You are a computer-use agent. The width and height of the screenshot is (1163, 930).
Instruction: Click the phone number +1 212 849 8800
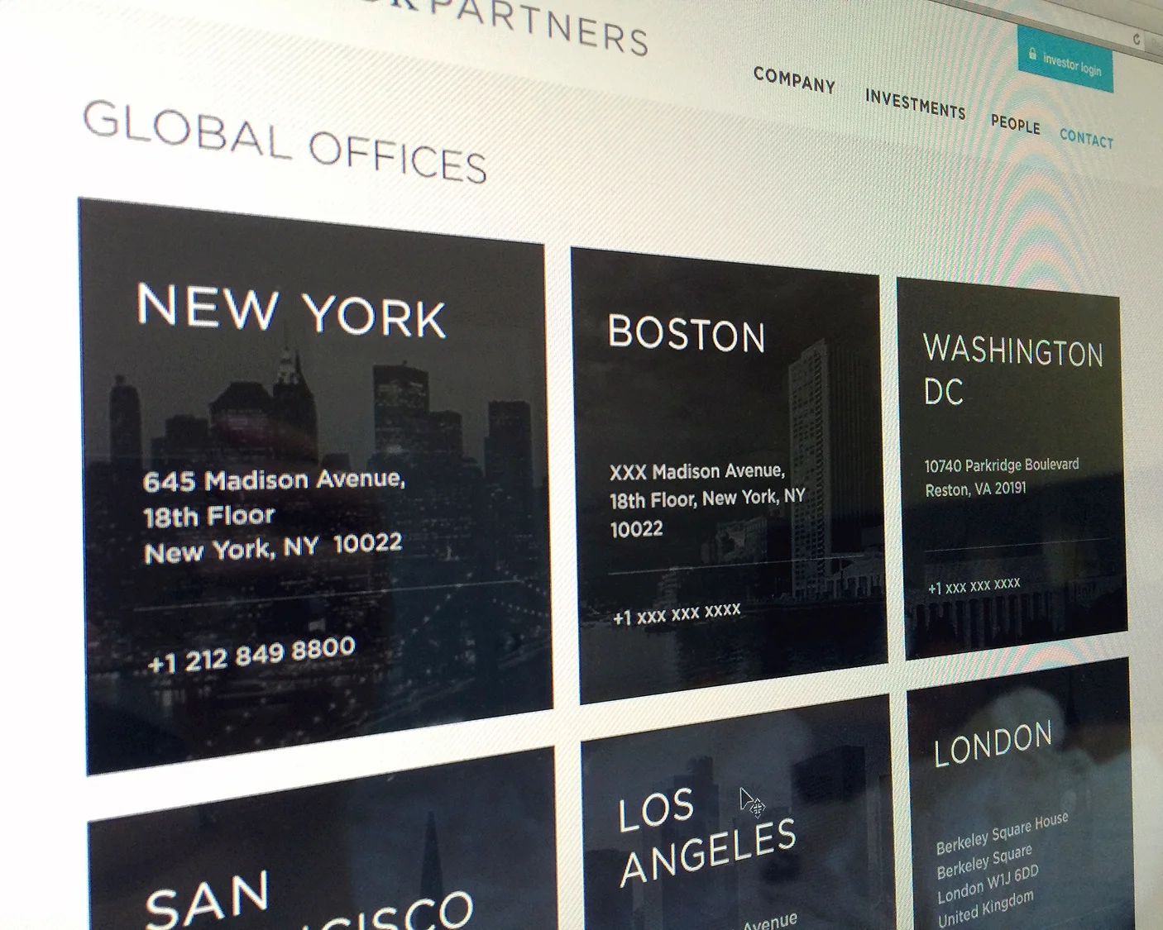click(251, 654)
